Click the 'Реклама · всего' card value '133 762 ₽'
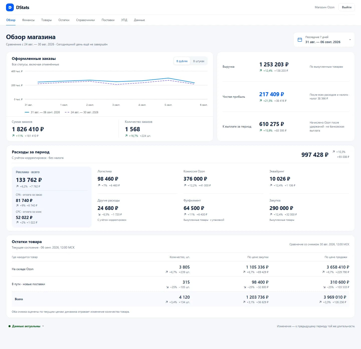361x349 pixels. point(29,180)
